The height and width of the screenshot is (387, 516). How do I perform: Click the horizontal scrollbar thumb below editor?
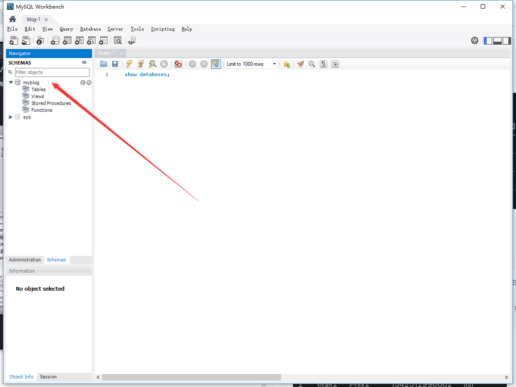point(191,377)
